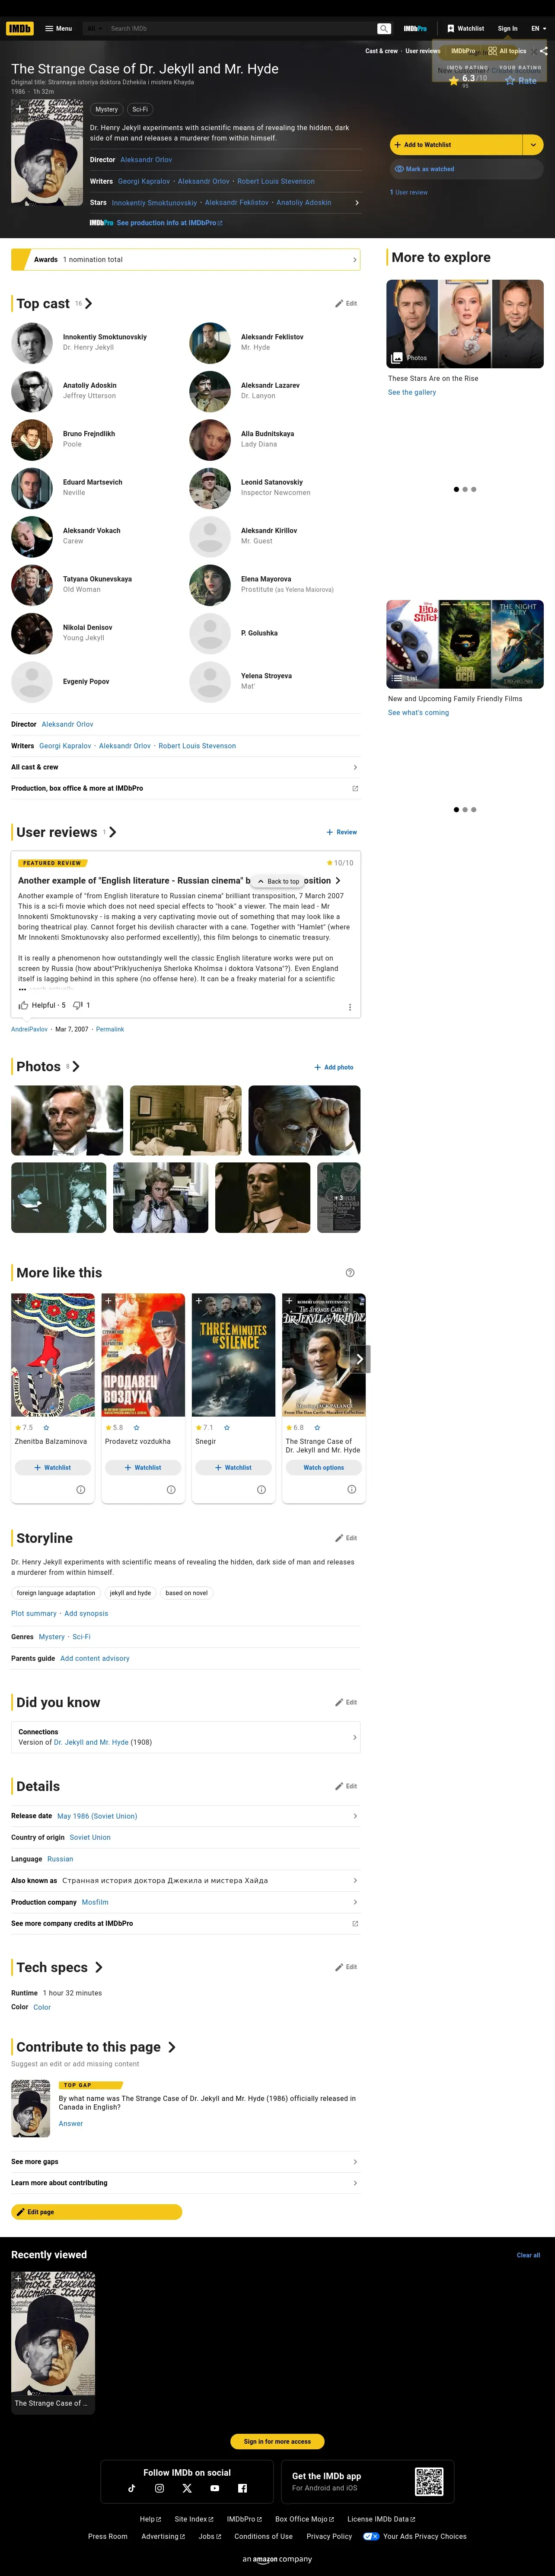Click Add to Watchlist yellow button
Image resolution: width=555 pixels, height=2576 pixels.
[456, 145]
